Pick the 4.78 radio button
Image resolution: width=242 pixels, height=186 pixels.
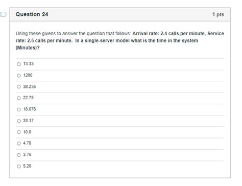(x=19, y=144)
